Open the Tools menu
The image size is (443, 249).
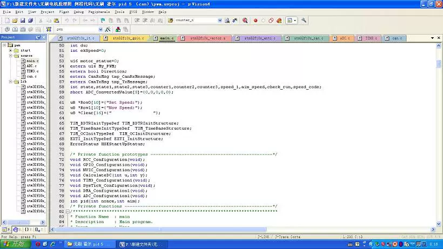(x=119, y=12)
